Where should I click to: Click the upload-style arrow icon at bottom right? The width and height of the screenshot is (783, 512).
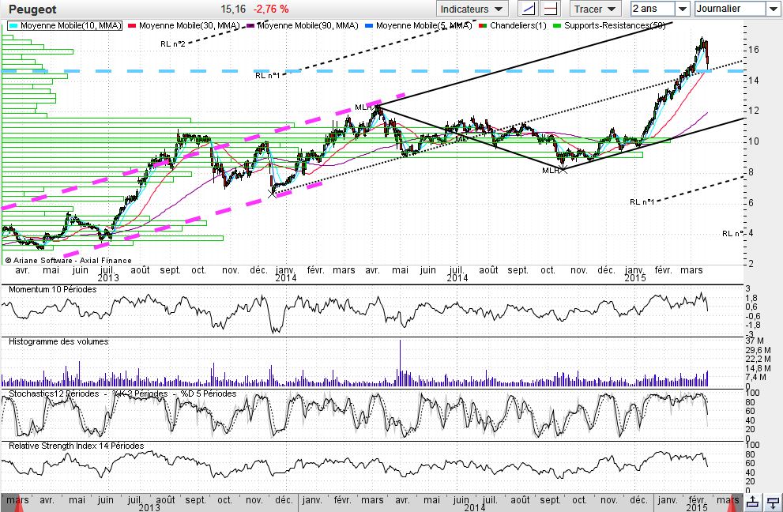pyautogui.click(x=753, y=502)
